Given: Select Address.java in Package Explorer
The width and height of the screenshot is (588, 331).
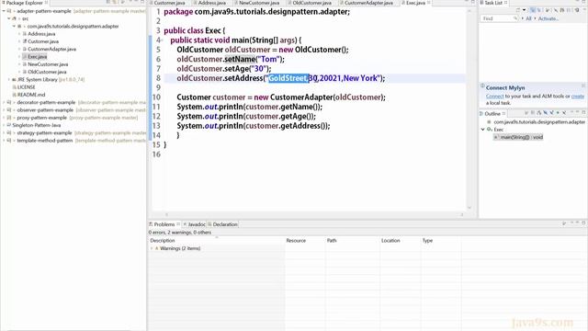Looking at the screenshot, I should [x=41, y=34].
